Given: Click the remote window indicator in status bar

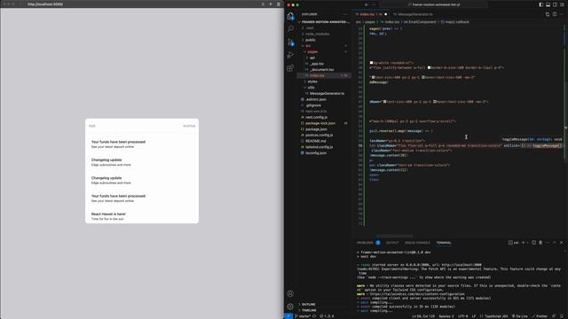Looking at the screenshot, I should point(288,316).
